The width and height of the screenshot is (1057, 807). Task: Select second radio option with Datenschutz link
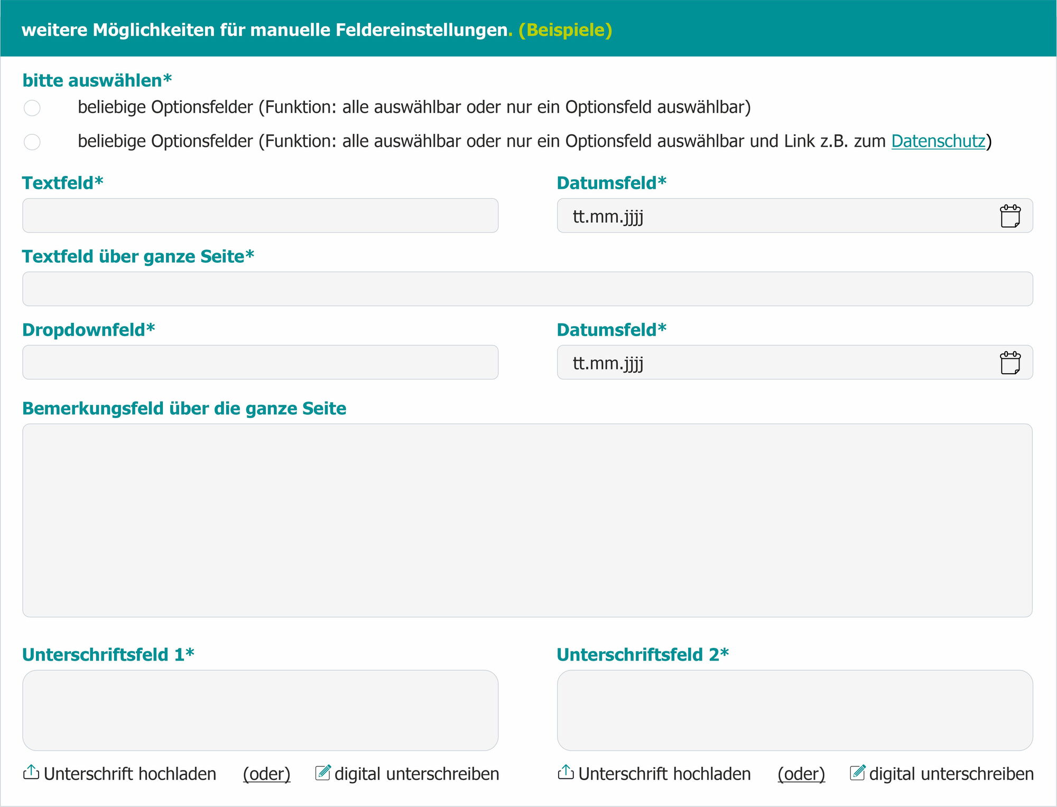click(x=32, y=142)
